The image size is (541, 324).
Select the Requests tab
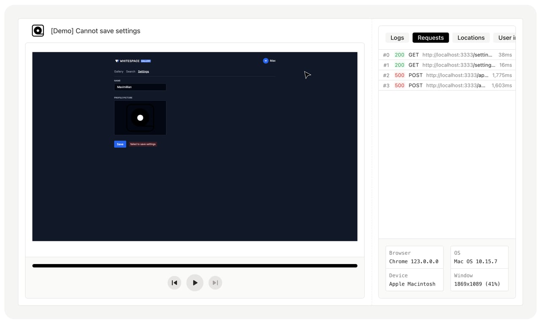click(431, 38)
